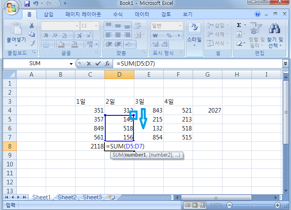Open the Styles dropdown
Image resolution: width=291 pixels, height=210 pixels.
[x=194, y=35]
